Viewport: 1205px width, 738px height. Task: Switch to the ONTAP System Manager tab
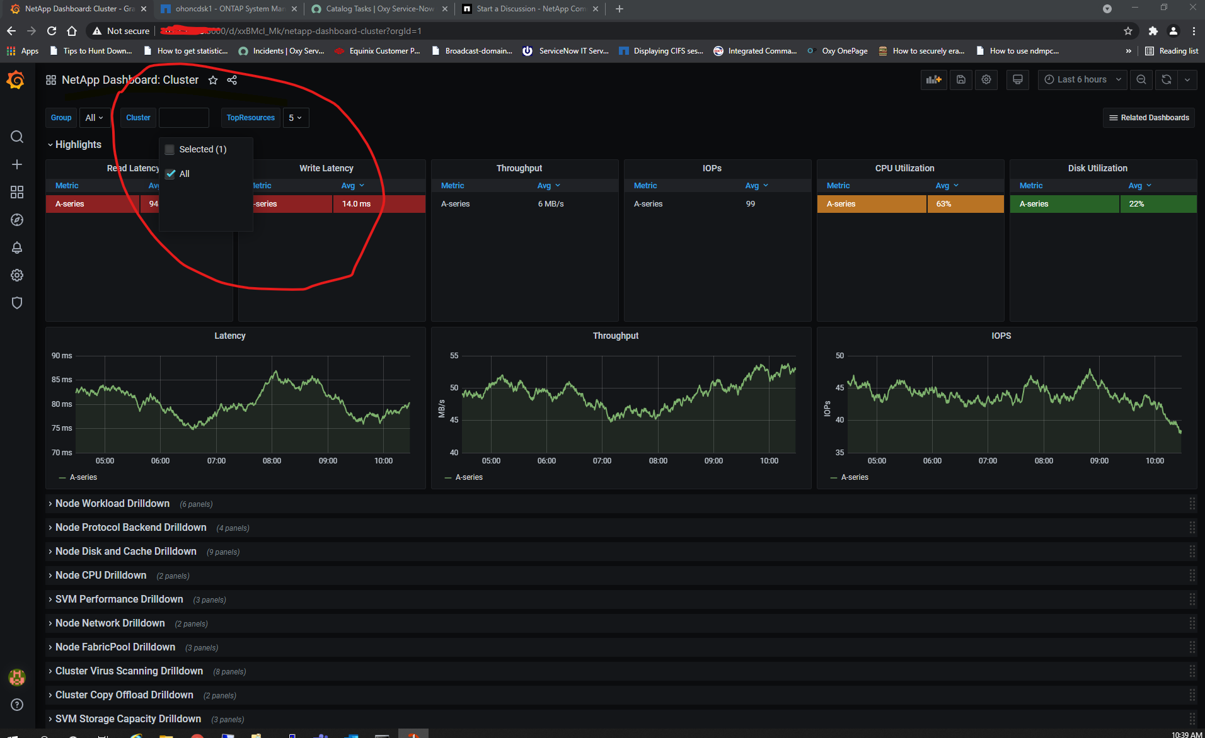point(228,9)
